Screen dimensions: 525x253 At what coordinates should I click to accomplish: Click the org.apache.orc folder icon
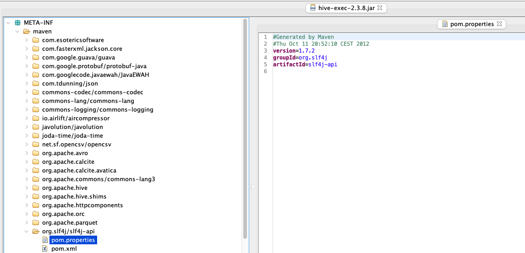(x=36, y=214)
